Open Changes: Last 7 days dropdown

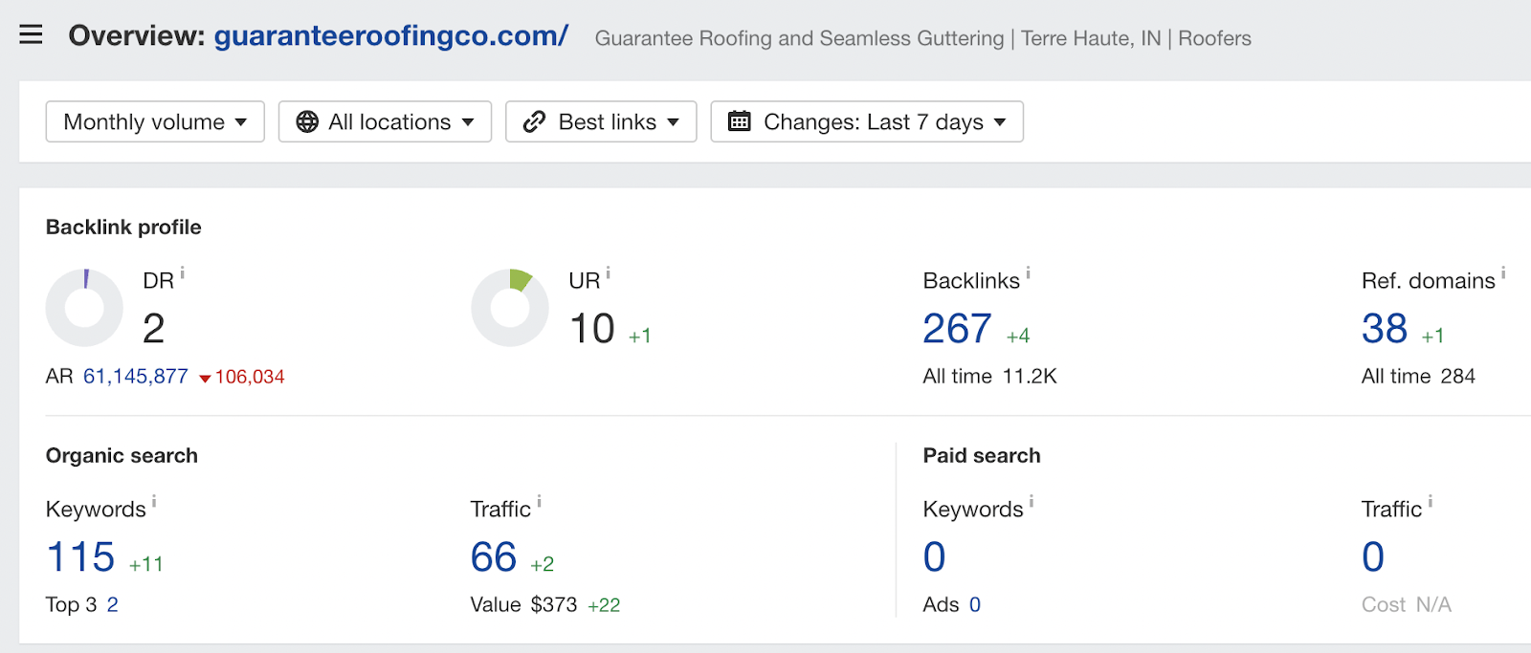point(867,121)
